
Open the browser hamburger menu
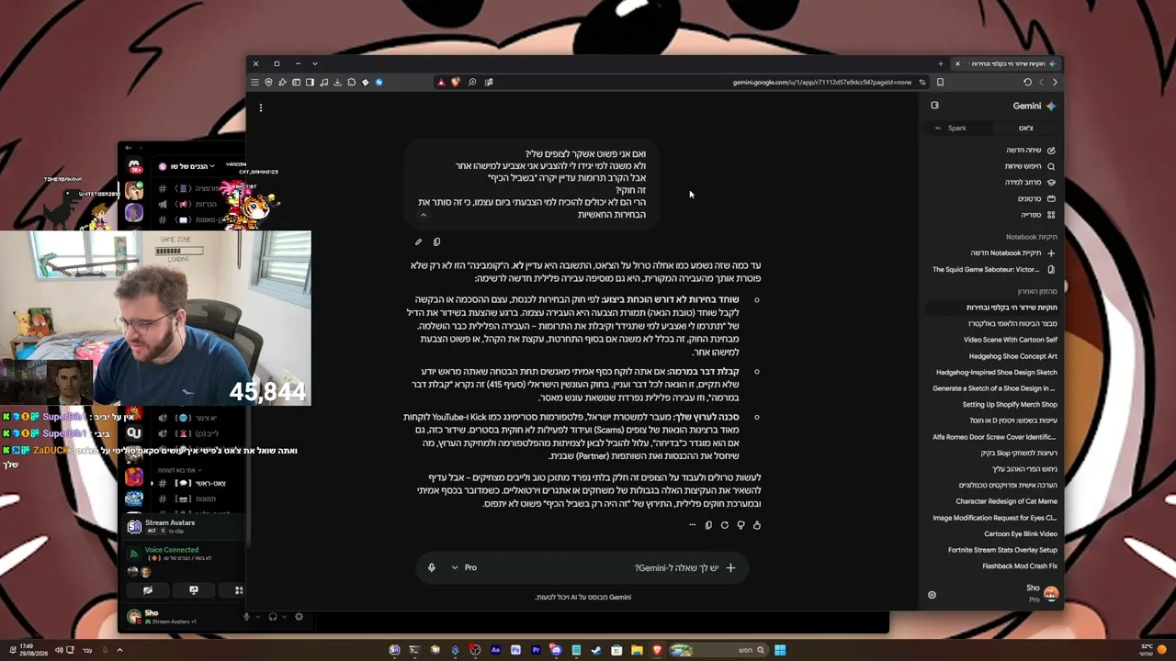[254, 82]
